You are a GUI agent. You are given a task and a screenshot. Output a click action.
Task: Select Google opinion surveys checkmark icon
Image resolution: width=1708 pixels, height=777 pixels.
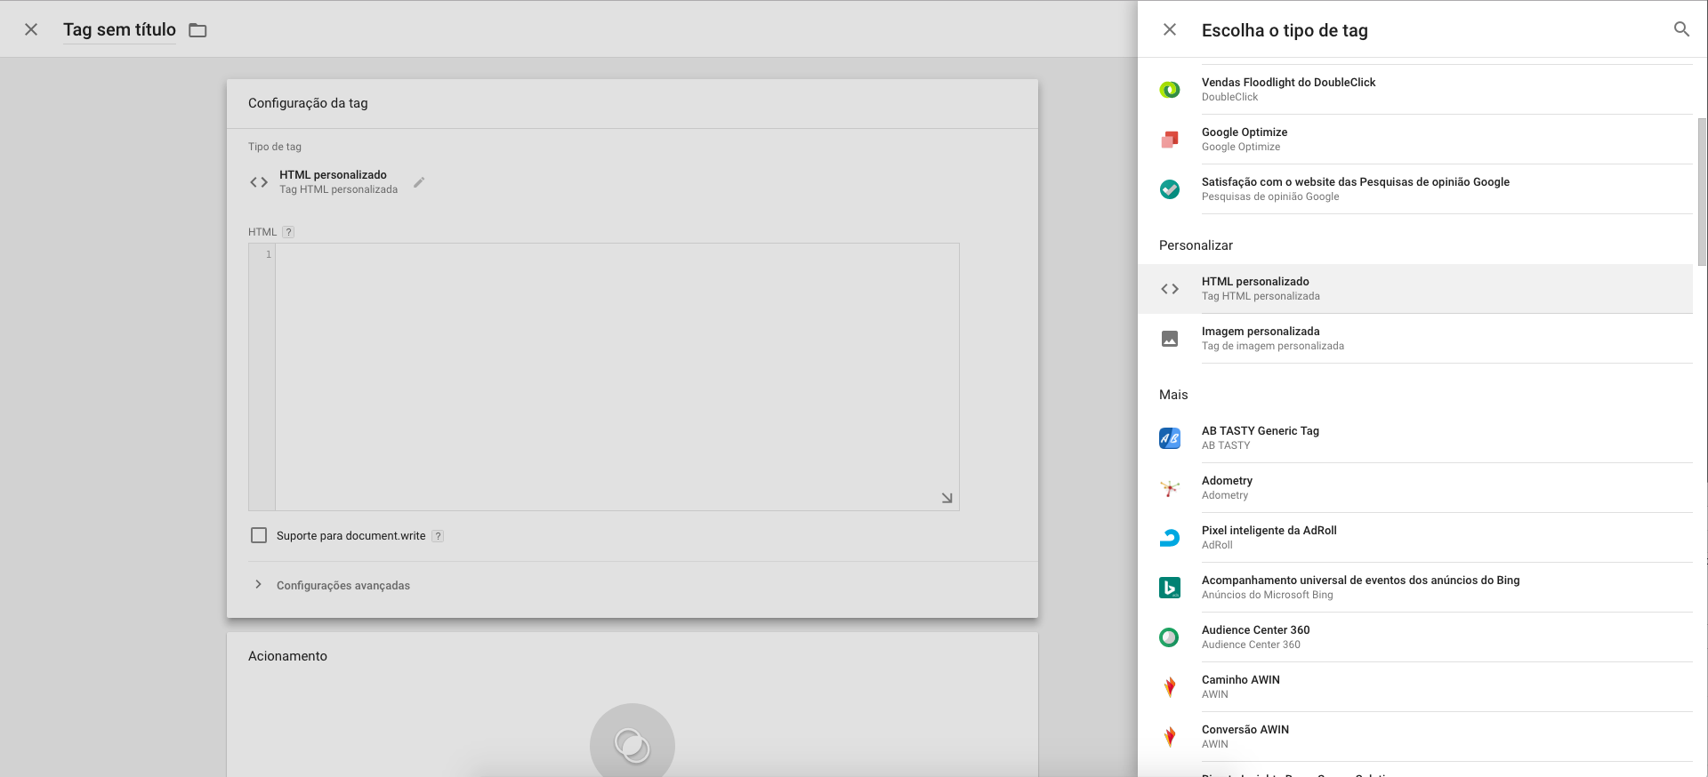click(x=1170, y=188)
